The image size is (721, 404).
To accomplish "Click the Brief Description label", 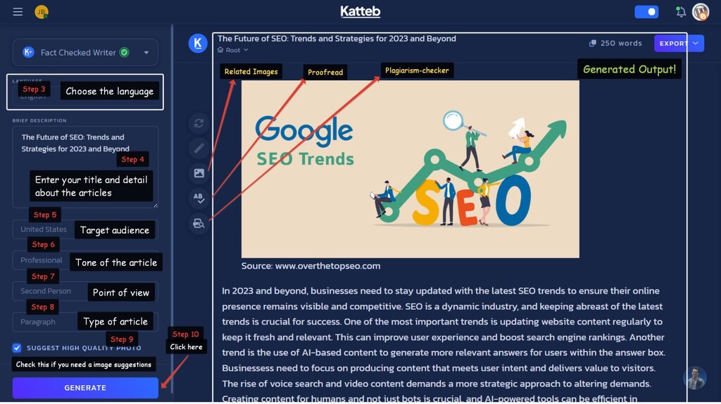I will coord(39,120).
